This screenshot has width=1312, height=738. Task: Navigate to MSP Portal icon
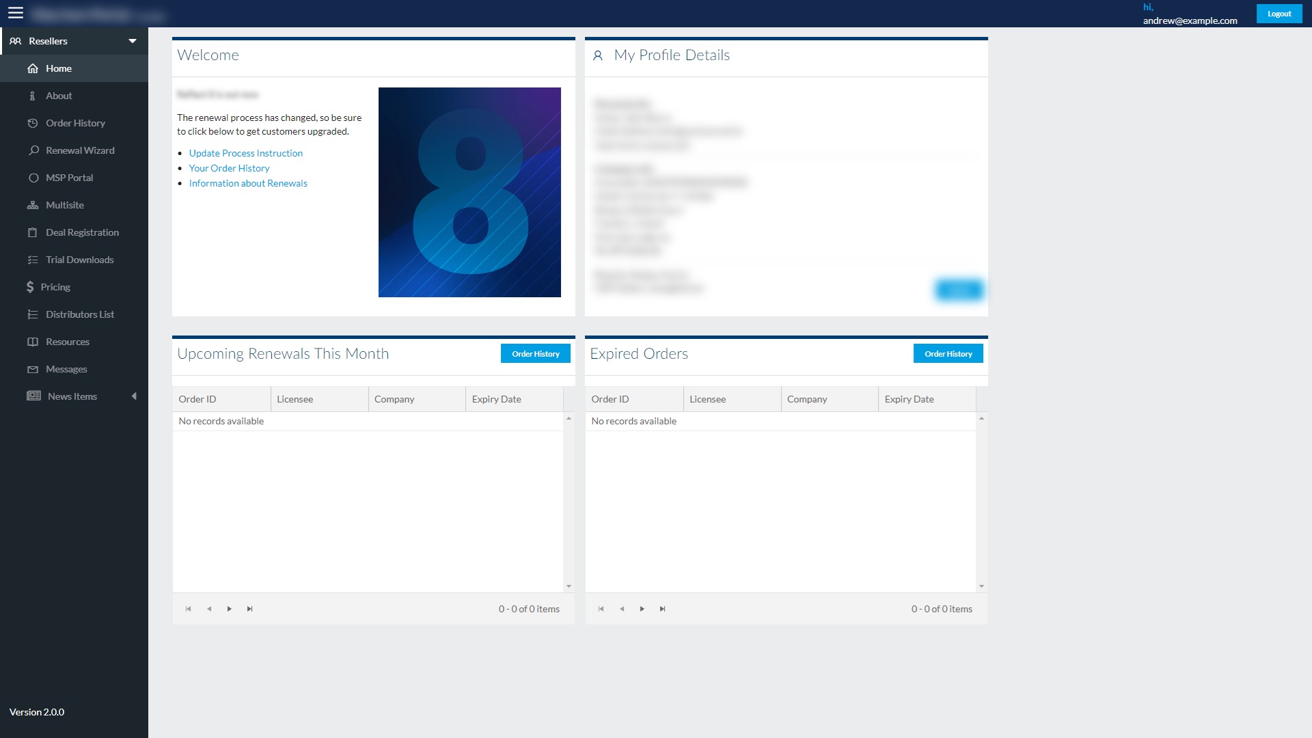[33, 178]
